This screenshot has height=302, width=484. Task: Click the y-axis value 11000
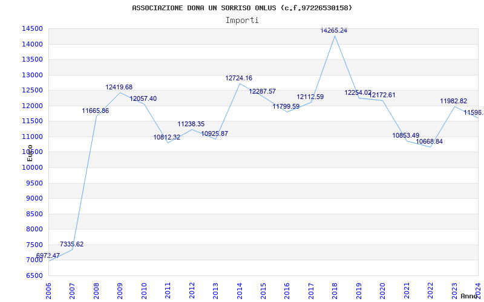coord(32,137)
